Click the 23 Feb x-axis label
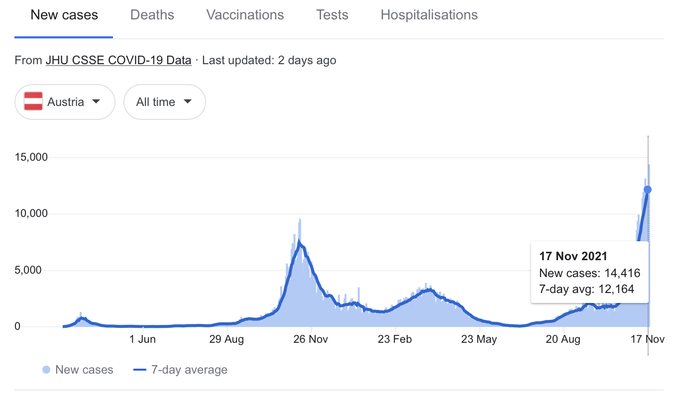Viewport: 674px width, 399px height. coord(395,340)
